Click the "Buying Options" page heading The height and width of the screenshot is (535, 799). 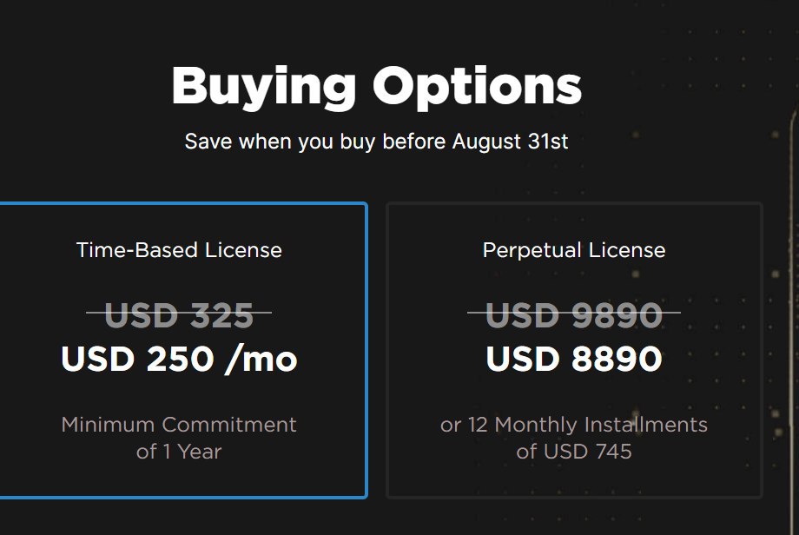point(376,87)
